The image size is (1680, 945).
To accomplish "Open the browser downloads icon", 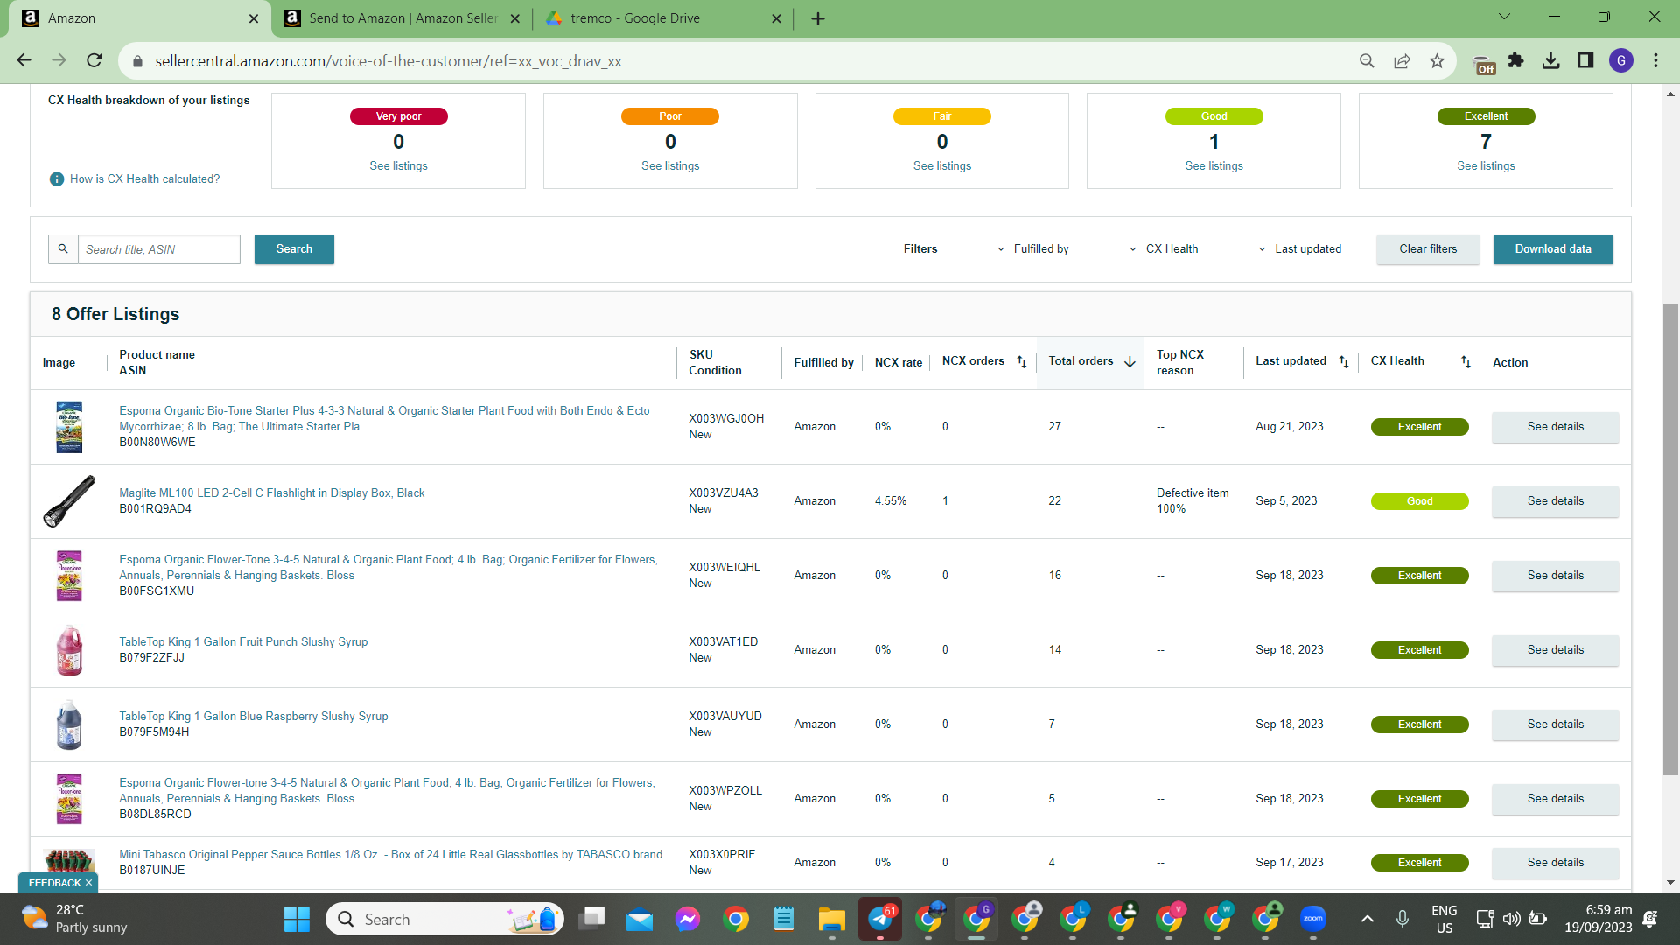I will (x=1551, y=60).
